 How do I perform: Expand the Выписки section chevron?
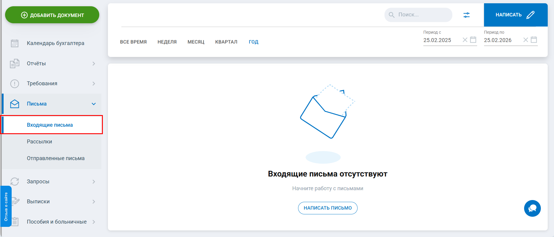click(x=94, y=202)
